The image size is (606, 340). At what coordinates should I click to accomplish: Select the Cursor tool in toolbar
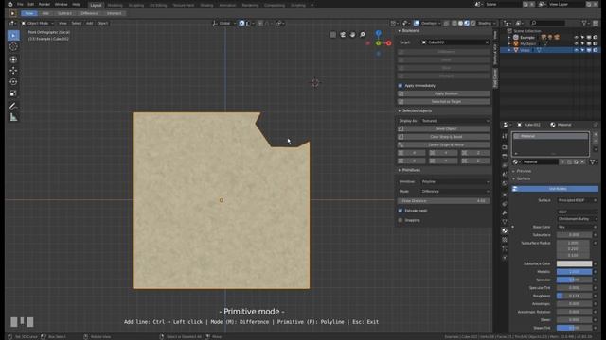pos(13,46)
